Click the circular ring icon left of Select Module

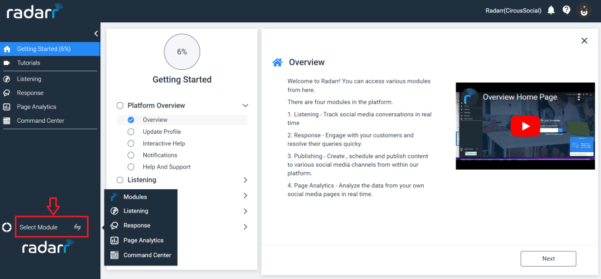tap(6, 227)
